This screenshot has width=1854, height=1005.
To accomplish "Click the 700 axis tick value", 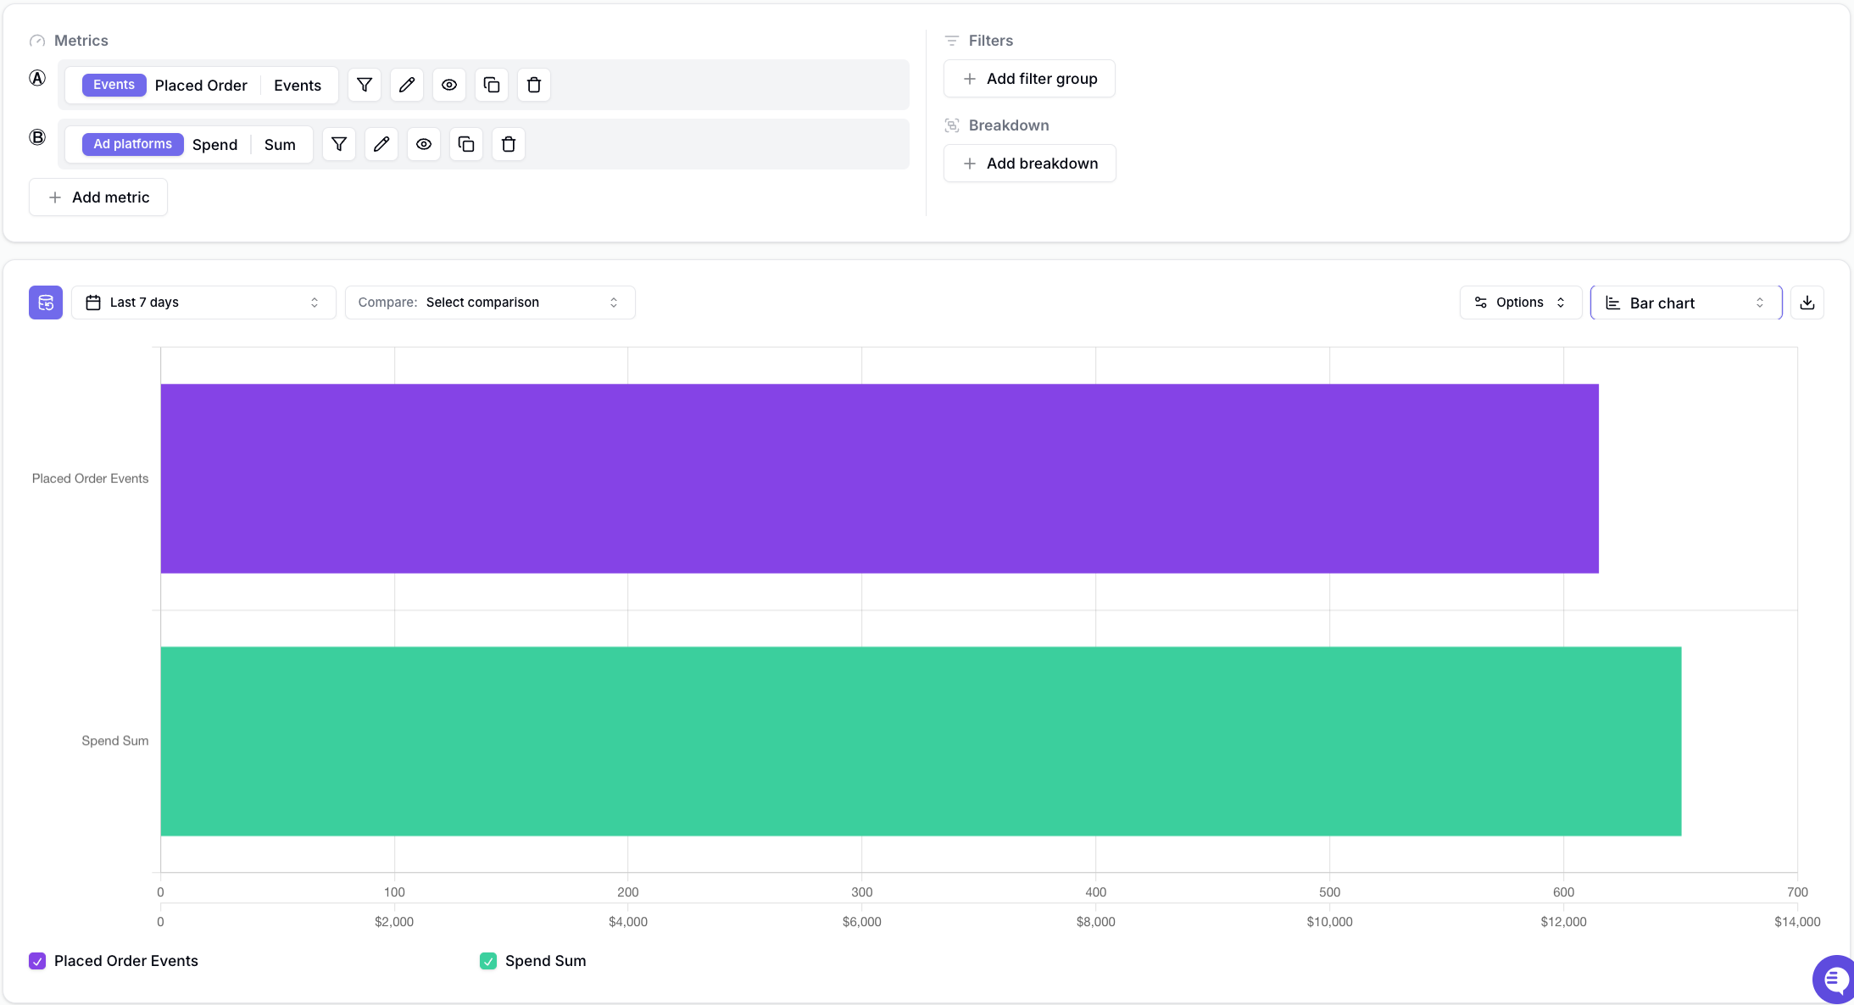I will click(1797, 892).
